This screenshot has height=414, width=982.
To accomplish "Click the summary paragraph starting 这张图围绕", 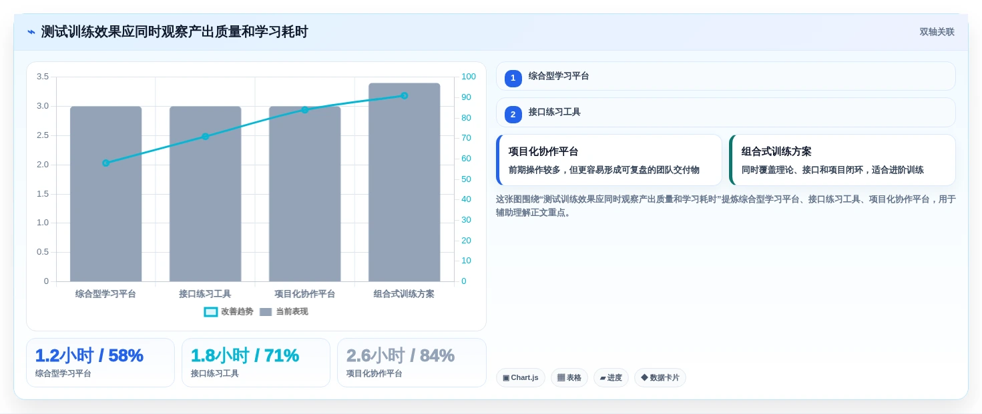I will coord(726,206).
